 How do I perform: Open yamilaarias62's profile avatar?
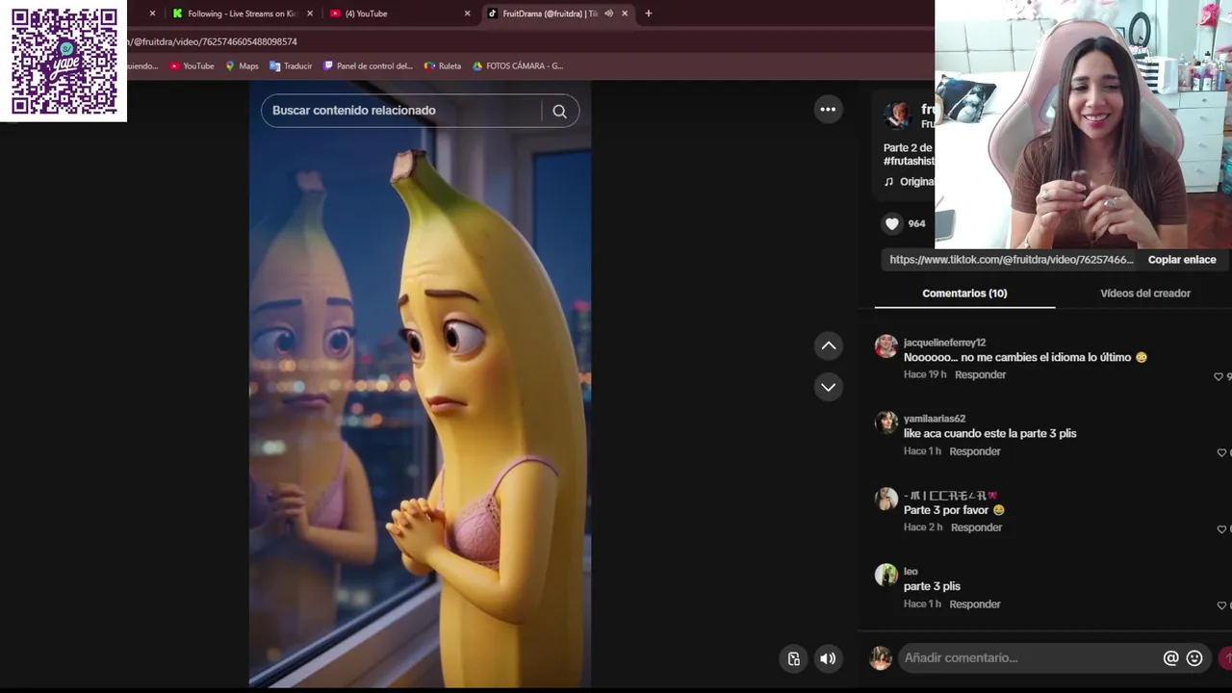885,423
